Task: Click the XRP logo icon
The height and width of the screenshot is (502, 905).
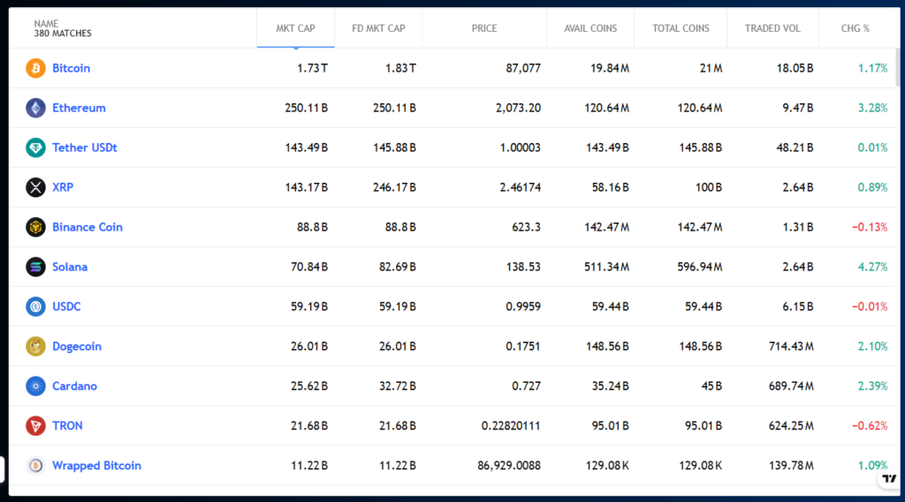Action: click(35, 187)
